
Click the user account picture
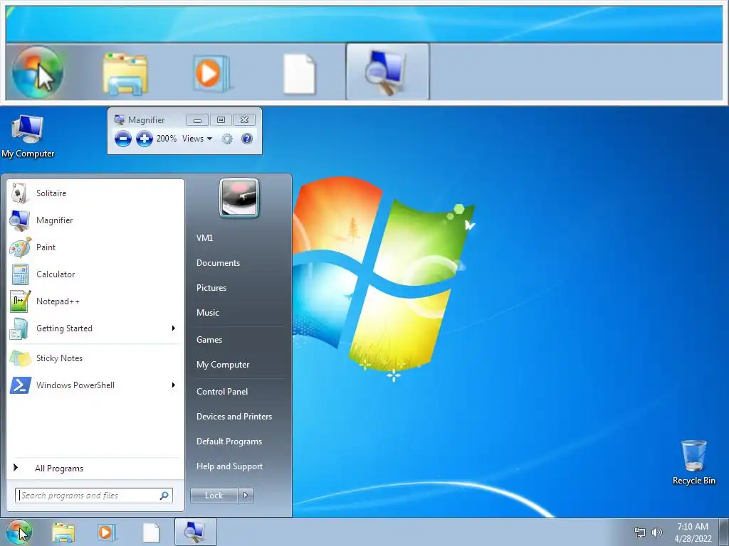pos(239,198)
